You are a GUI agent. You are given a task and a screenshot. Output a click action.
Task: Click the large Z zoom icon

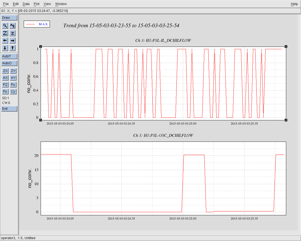tap(5, 33)
